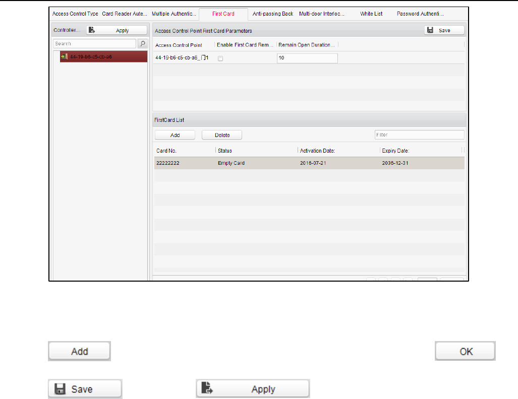The width and height of the screenshot is (518, 399).
Task: Switch to the White List tab
Action: click(371, 14)
